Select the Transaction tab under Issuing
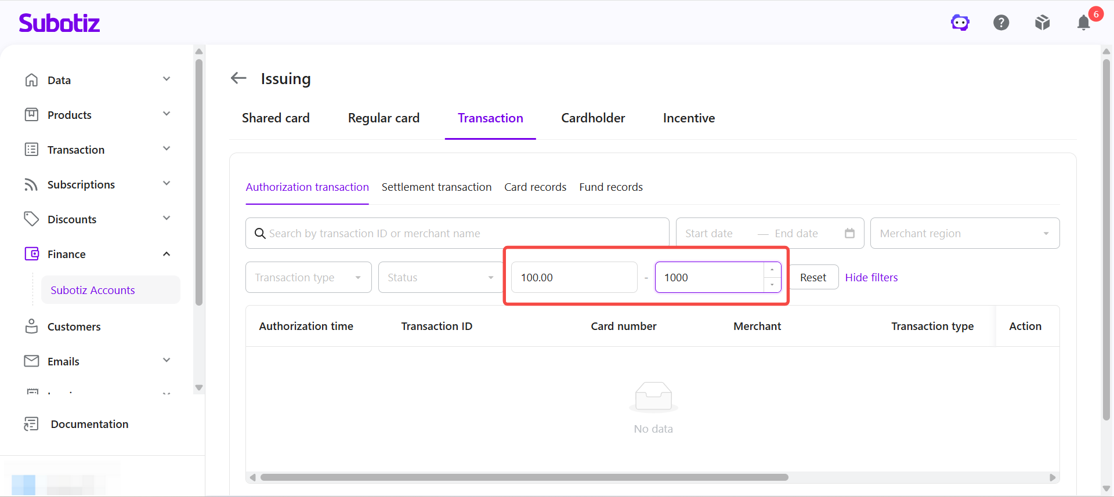This screenshot has height=497, width=1114. [490, 118]
